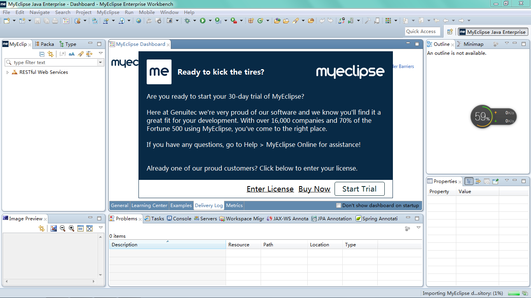The width and height of the screenshot is (531, 298).
Task: Click the Save All toolbar icon
Action: 46,21
